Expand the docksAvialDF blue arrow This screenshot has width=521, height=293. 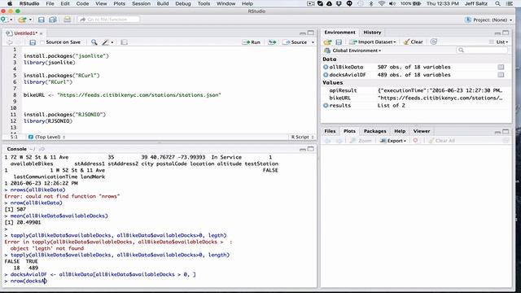point(326,75)
